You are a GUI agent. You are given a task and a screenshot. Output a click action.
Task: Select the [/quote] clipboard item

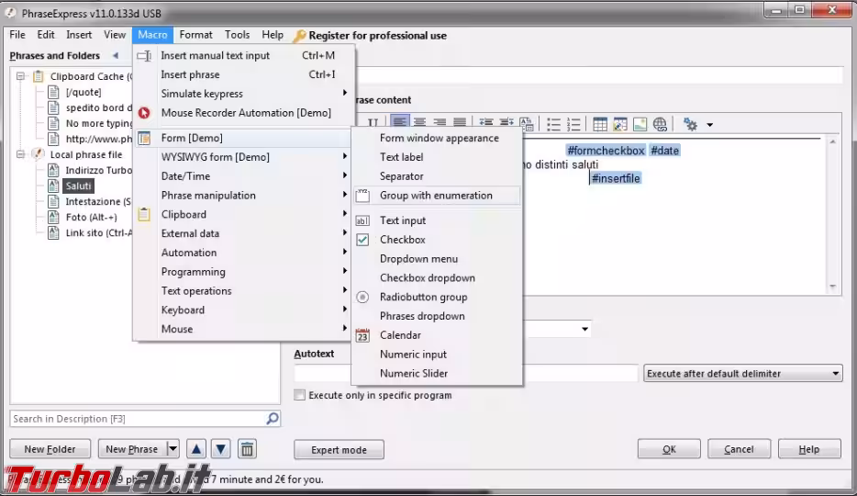pyautogui.click(x=83, y=92)
